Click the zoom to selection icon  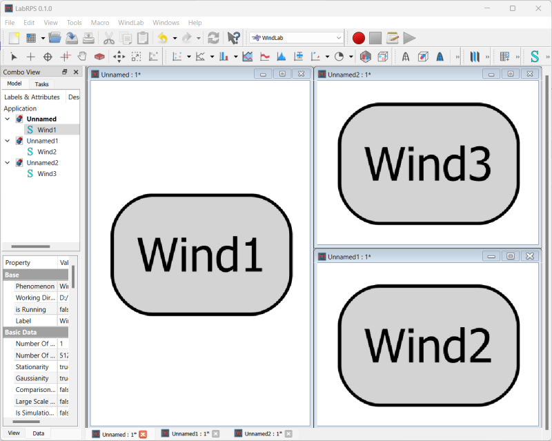[x=136, y=57]
